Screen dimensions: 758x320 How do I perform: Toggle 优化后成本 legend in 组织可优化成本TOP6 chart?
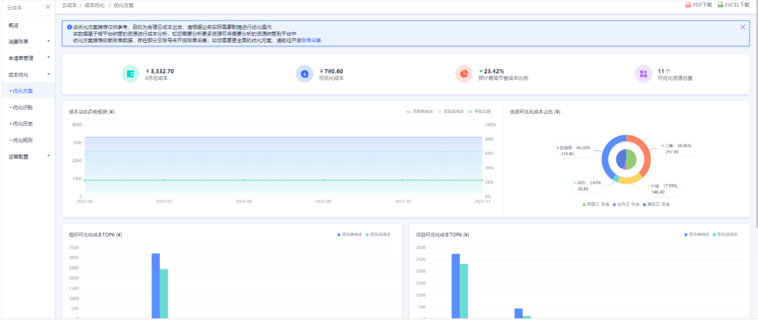coord(378,234)
